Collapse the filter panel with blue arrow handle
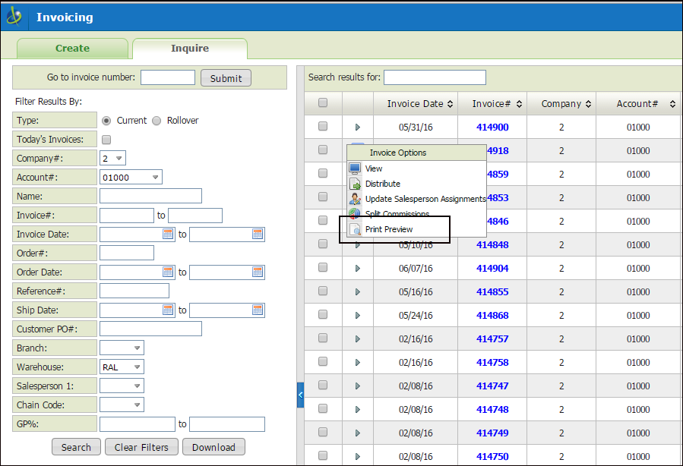Viewport: 683px width, 466px height. (300, 395)
